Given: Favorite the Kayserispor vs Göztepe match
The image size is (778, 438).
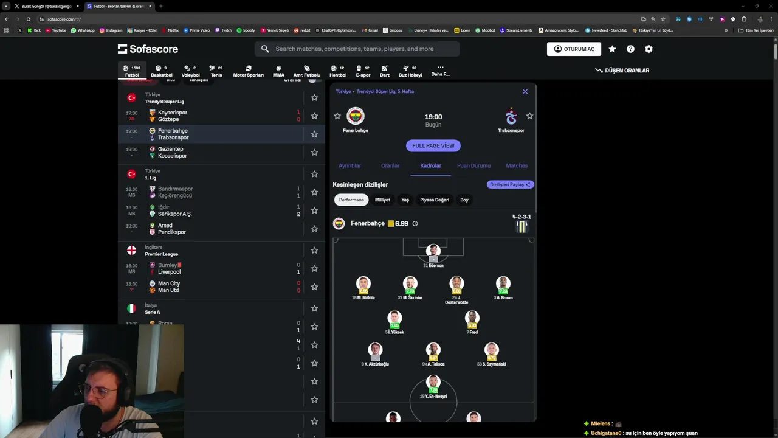Looking at the screenshot, I should coord(314,116).
